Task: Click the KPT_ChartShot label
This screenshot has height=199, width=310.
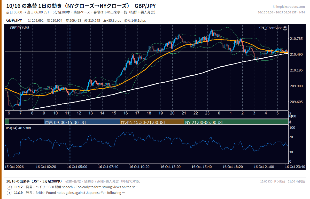Action: (x=270, y=28)
